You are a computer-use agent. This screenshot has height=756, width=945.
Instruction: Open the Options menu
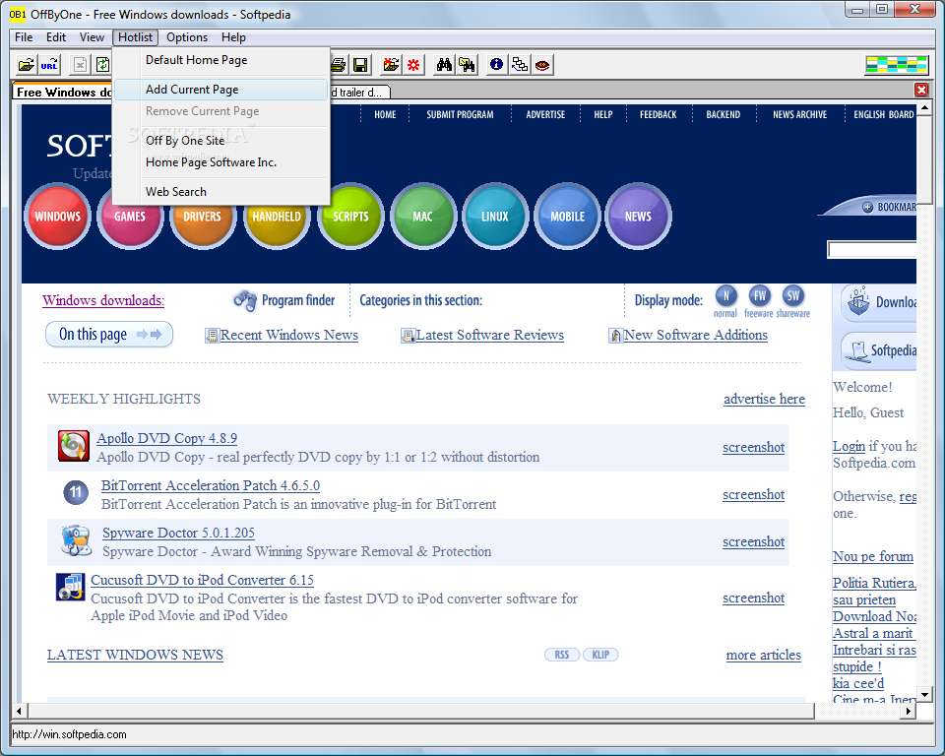point(187,37)
